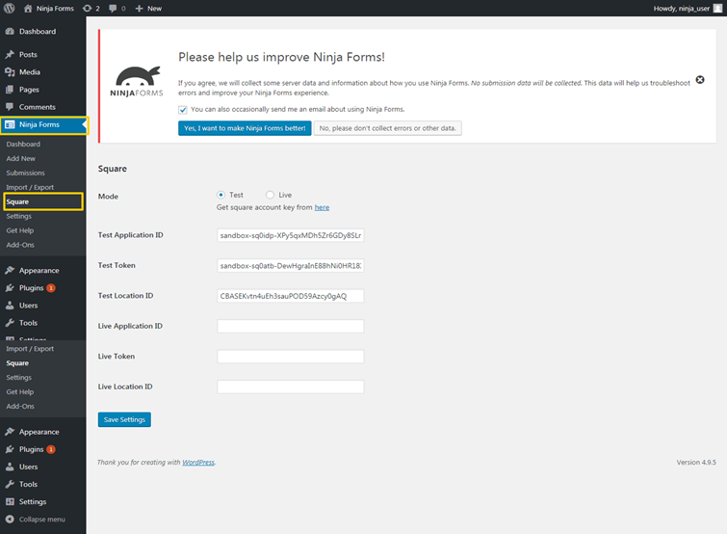This screenshot has height=534, width=727.
Task: Click into the Live Token field
Action: pos(291,357)
